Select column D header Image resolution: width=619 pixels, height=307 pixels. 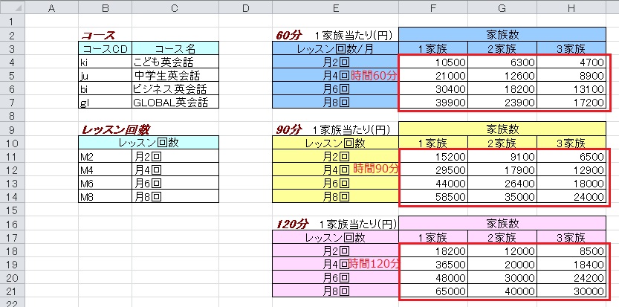[245, 7]
